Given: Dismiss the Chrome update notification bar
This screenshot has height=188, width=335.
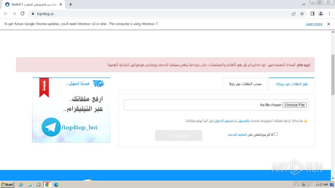Looking at the screenshot, I should (329, 24).
